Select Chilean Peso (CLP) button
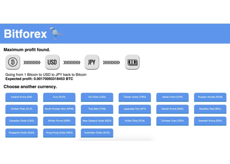The width and height of the screenshot is (230, 164). (x=22, y=109)
